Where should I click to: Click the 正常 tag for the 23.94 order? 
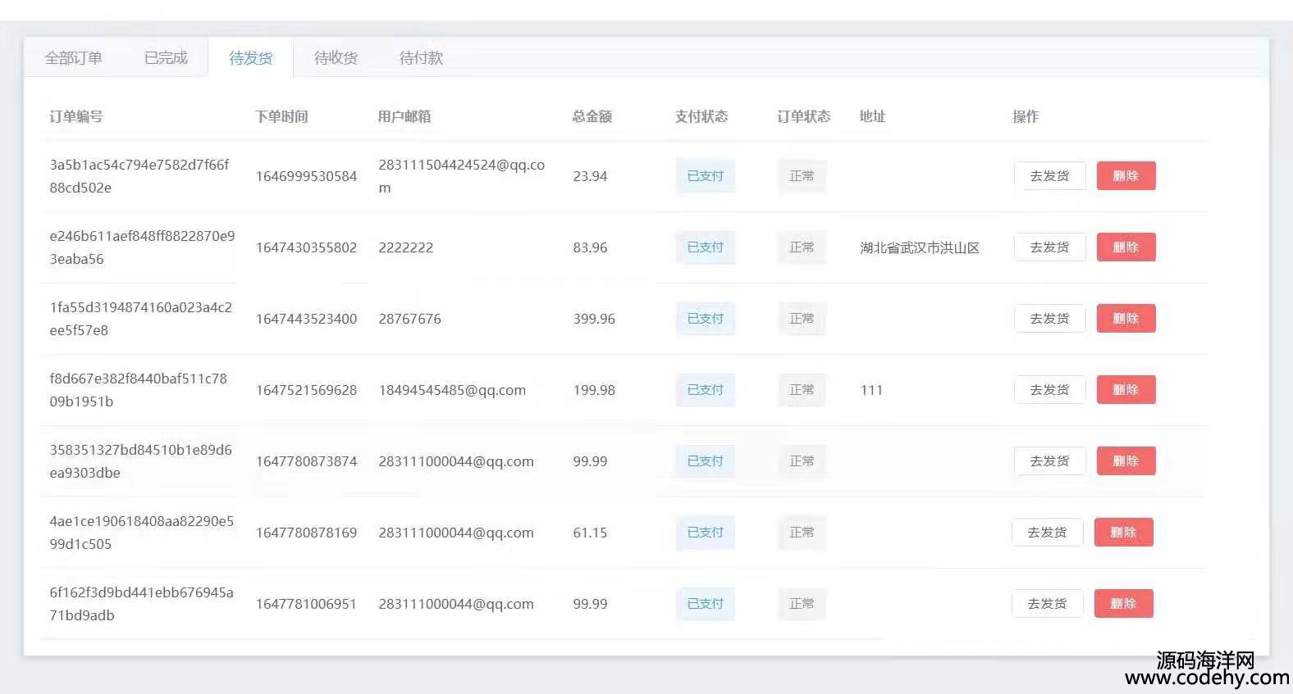click(x=802, y=176)
